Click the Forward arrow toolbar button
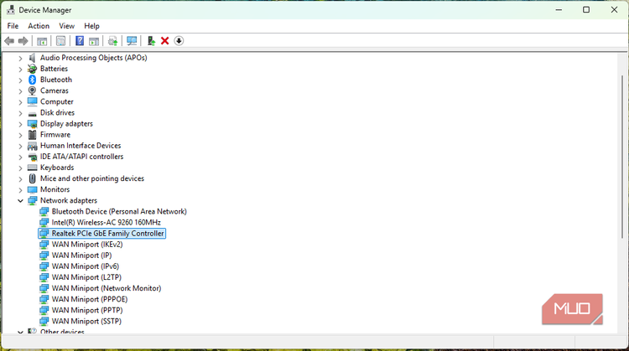This screenshot has width=629, height=351. click(23, 41)
